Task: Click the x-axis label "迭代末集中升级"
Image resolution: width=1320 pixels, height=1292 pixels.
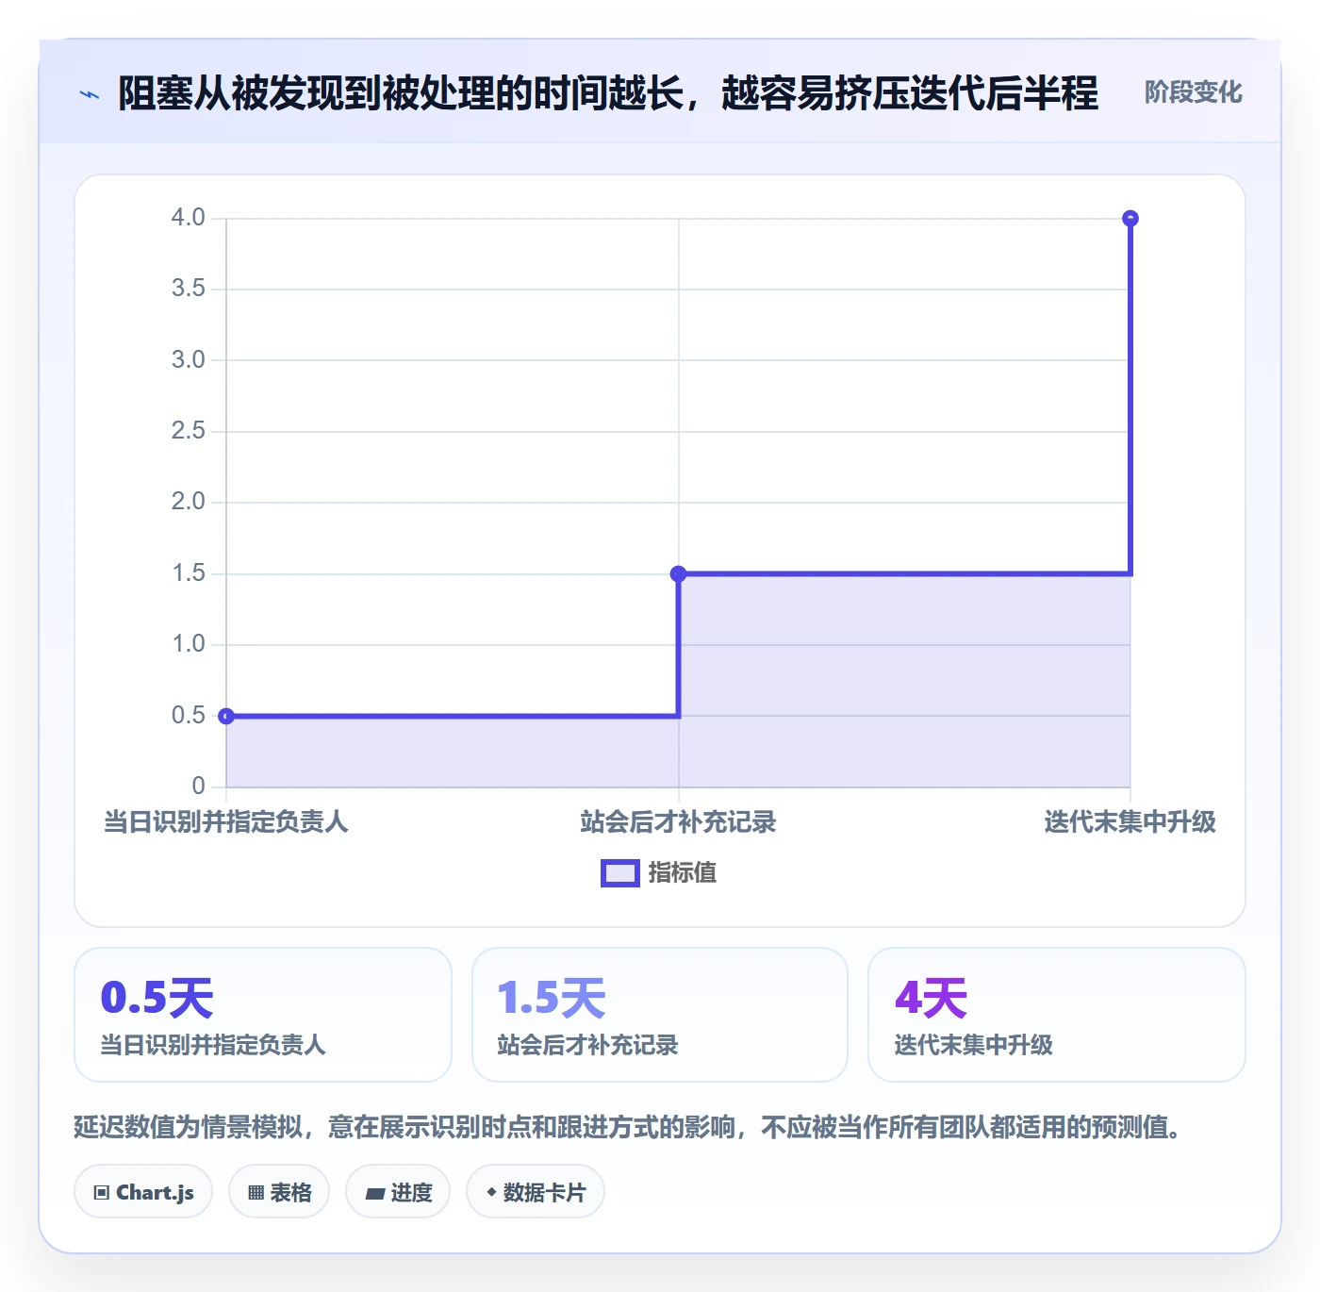Action: point(1130,822)
